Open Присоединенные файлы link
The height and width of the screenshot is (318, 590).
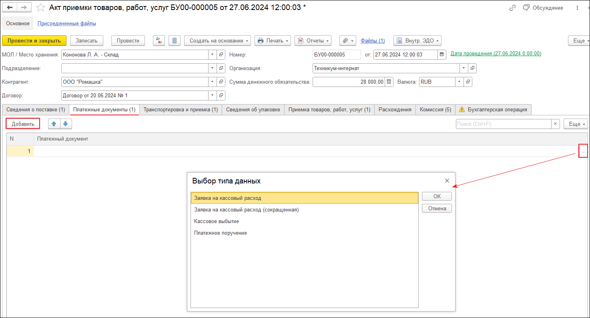pos(67,24)
